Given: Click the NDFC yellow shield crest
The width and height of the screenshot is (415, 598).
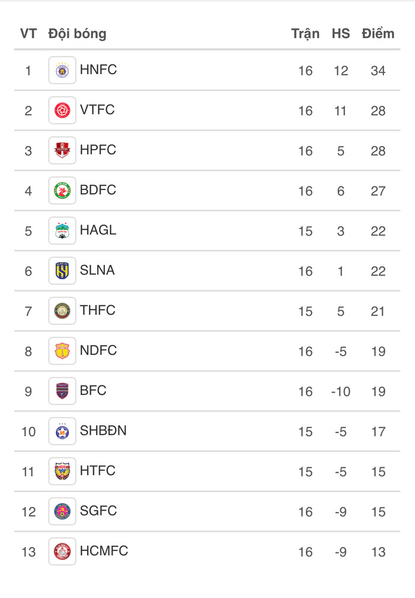Looking at the screenshot, I should (62, 351).
